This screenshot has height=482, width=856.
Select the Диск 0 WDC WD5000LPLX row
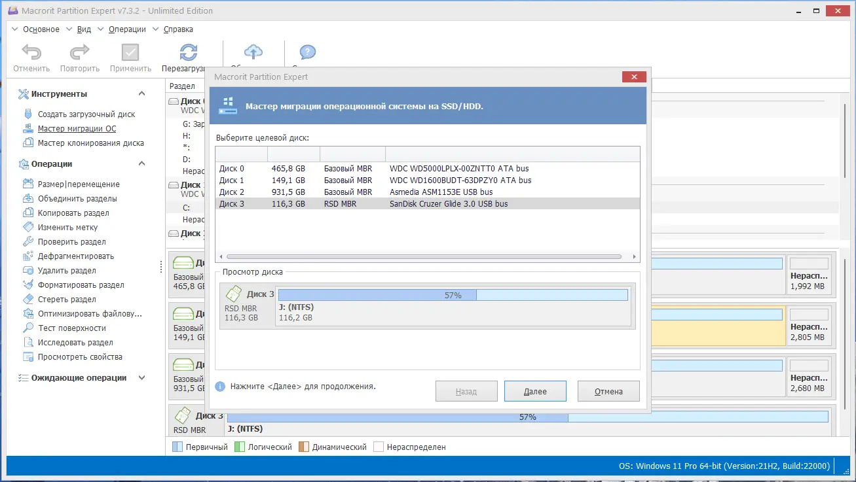click(428, 168)
